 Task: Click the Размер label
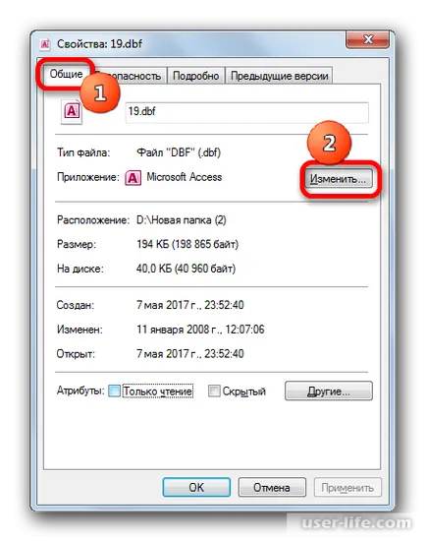[77, 244]
